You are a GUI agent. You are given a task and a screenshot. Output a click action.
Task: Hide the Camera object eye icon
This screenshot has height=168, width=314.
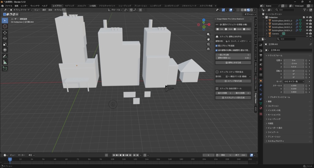[307, 34]
